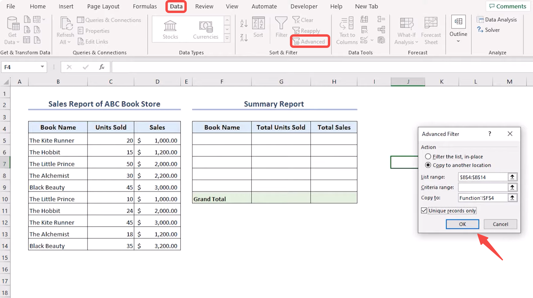Click the Data Validation icon
This screenshot has width=533, height=298.
point(364,40)
